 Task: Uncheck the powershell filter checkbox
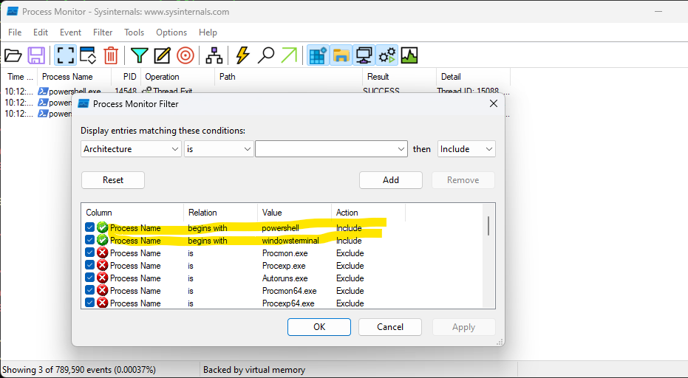click(90, 227)
